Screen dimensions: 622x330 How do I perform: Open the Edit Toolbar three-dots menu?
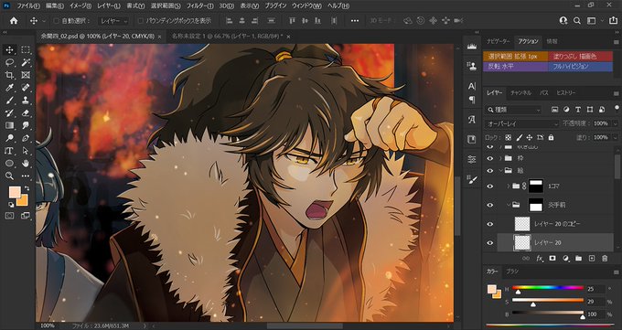26,176
